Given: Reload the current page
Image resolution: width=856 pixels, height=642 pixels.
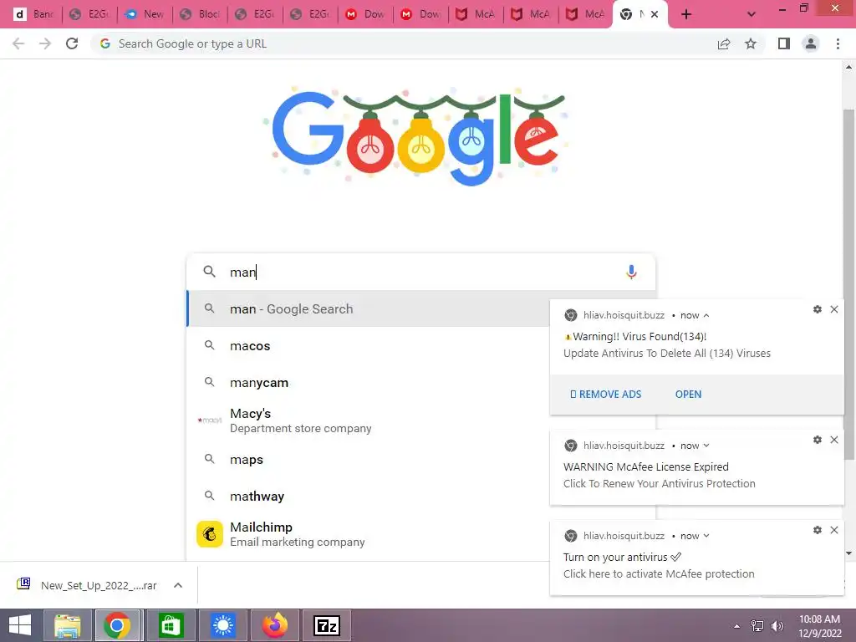Looking at the screenshot, I should pos(72,43).
